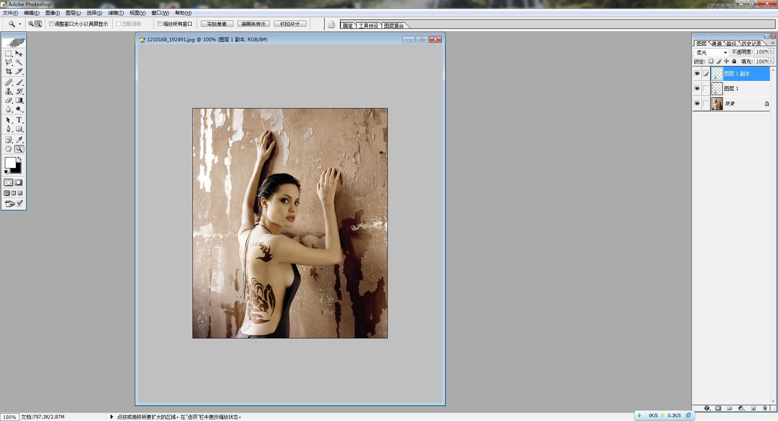Select the Rectangle shape tool
The width and height of the screenshot is (778, 421).
click(19, 129)
